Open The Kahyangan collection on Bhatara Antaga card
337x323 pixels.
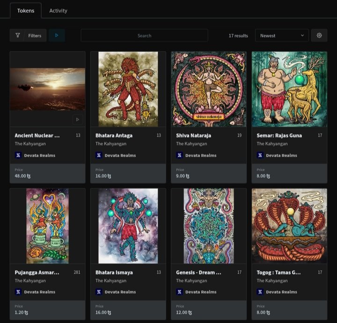111,144
